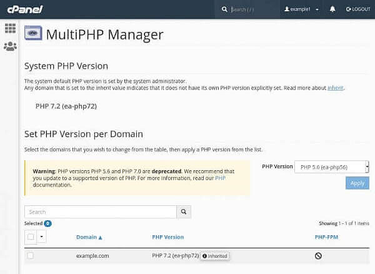Open the user manager sidebar icon
The height and width of the screenshot is (274, 375).
coord(10,46)
